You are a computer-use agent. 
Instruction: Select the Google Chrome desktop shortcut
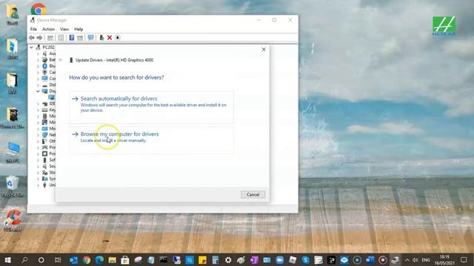(39, 10)
